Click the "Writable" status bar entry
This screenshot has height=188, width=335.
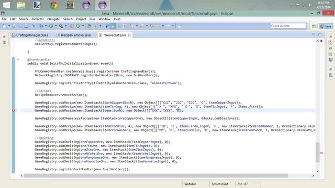(190, 184)
